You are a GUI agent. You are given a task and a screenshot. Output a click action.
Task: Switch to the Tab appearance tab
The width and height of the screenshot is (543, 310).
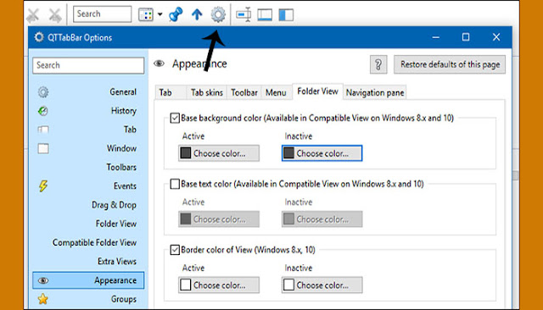171,92
